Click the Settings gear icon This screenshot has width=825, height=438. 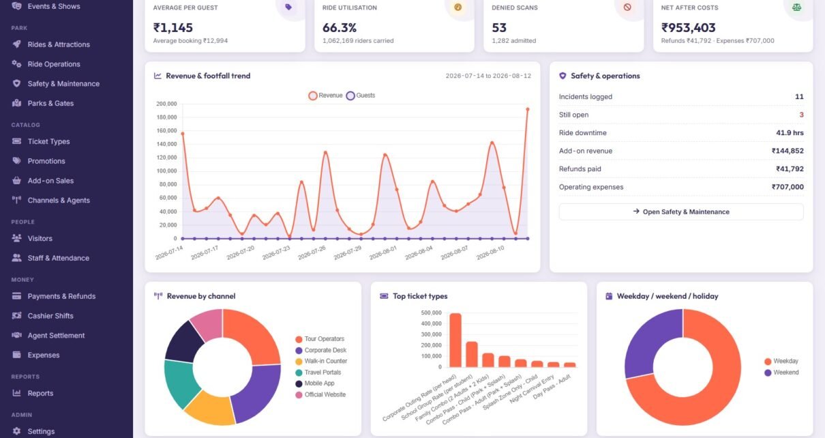(16, 431)
